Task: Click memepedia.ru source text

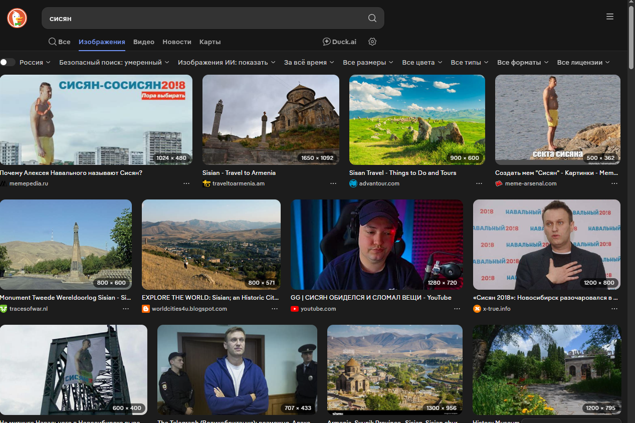Action: click(29, 183)
